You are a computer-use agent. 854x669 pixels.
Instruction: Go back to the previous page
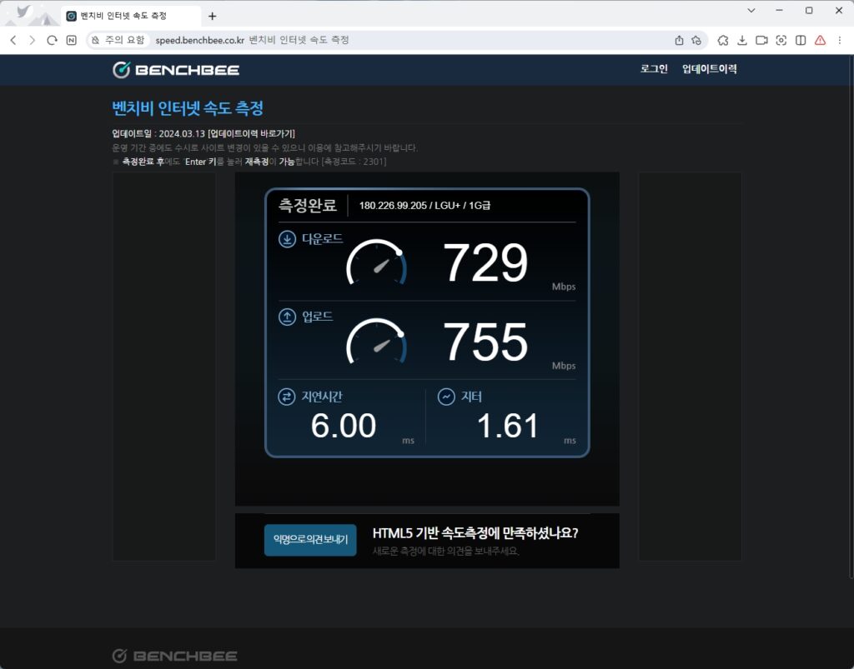[13, 40]
